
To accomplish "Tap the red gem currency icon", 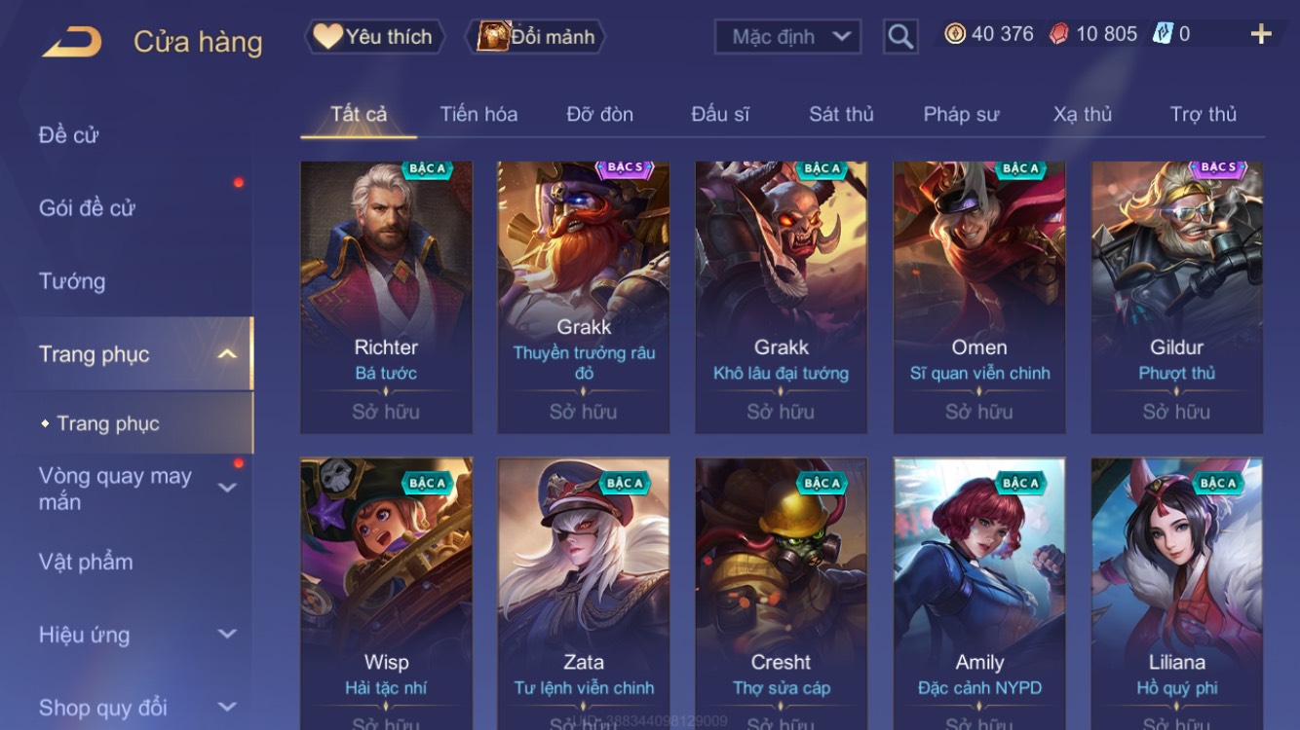I will pos(1058,34).
